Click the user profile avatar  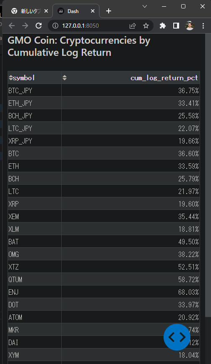tap(190, 26)
